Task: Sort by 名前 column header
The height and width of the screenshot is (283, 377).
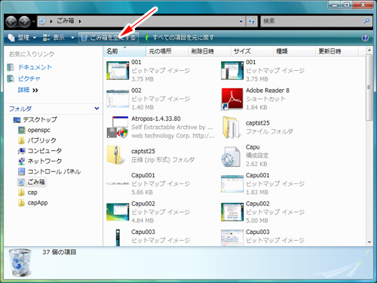Action: pos(124,51)
